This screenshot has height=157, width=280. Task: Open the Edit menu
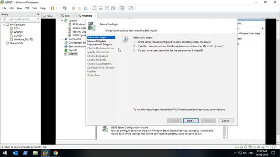tap(11, 8)
